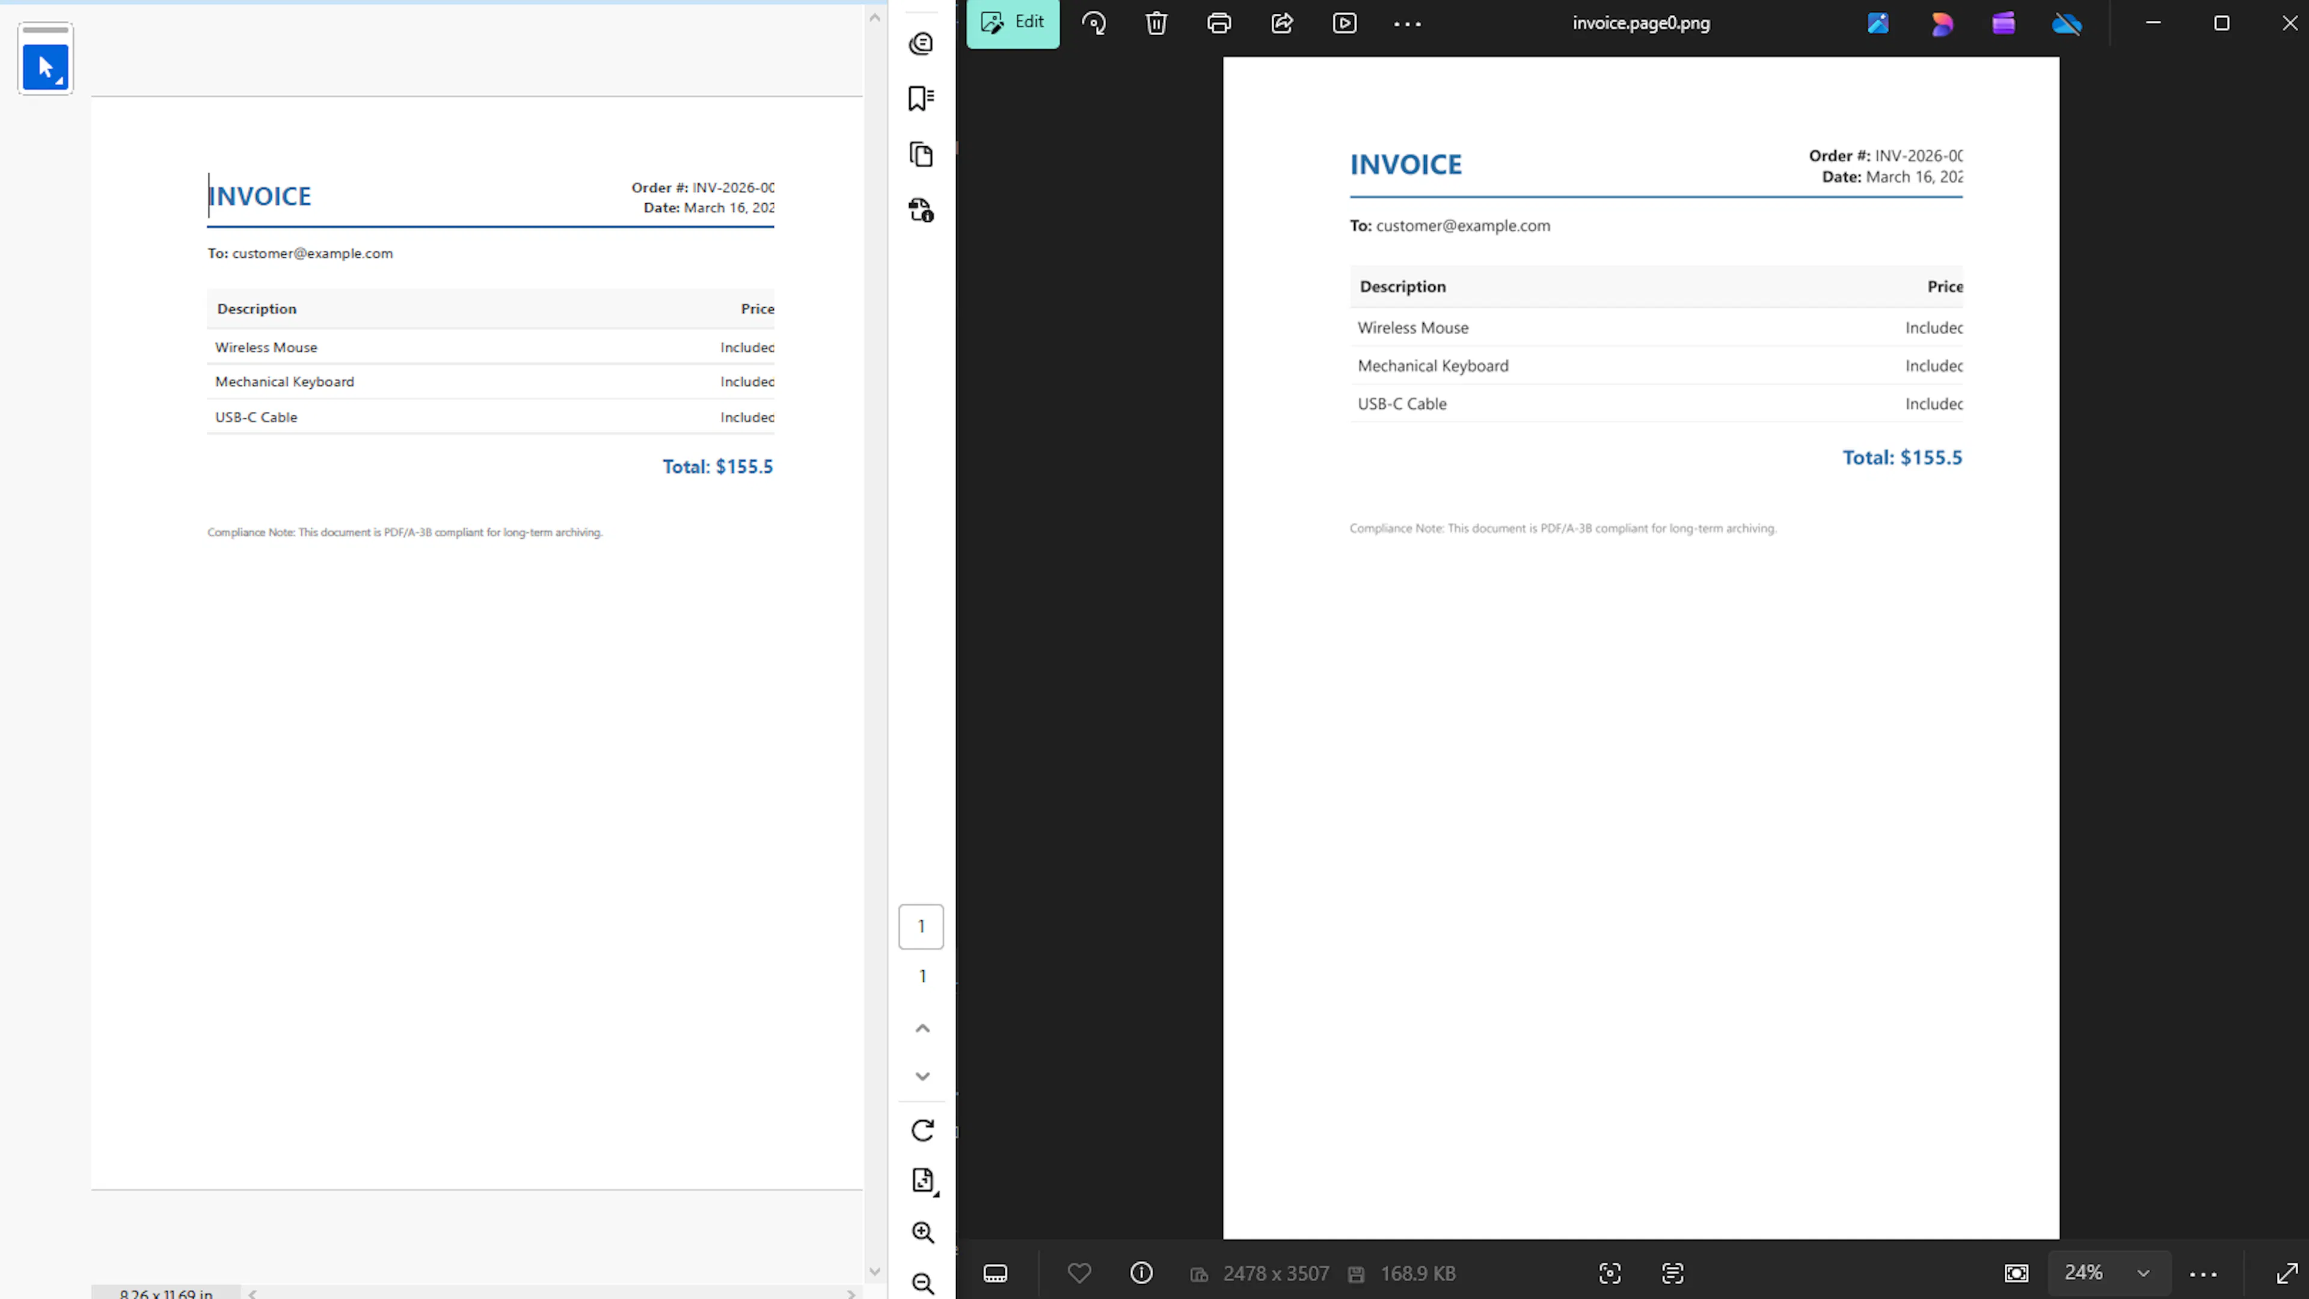This screenshot has height=1299, width=2309.
Task: Open the bookmarks panel in PDF sidebar
Action: point(921,99)
